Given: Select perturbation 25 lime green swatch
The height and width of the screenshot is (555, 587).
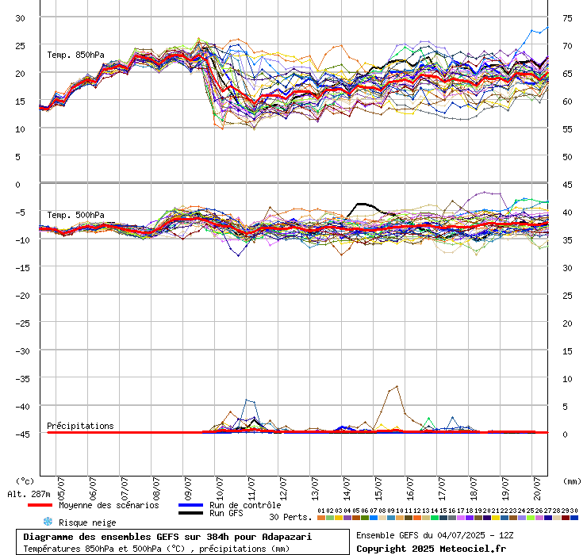Looking at the screenshot, I should coord(531,518).
